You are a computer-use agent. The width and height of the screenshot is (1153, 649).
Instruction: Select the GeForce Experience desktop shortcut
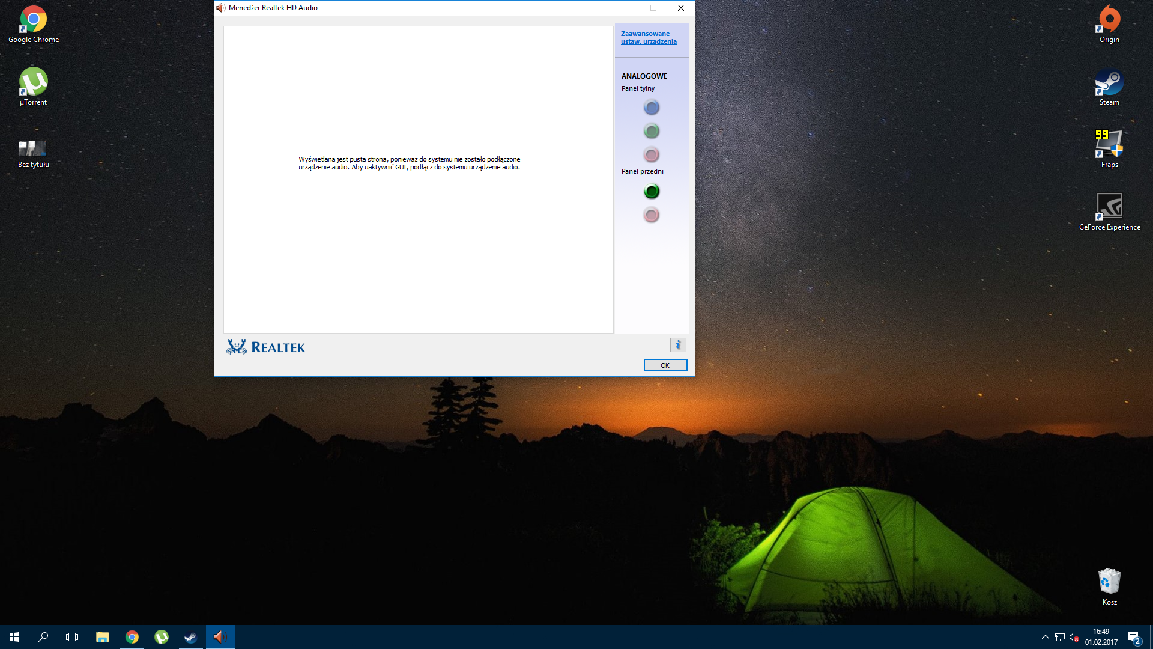pos(1109,212)
